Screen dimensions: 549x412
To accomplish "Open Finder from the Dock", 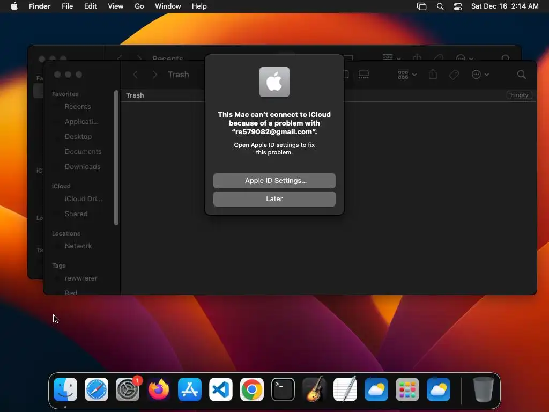I will [65, 389].
